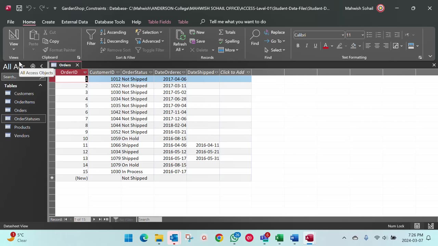Click the Click to Add column header
The image size is (438, 246).
[235, 72]
